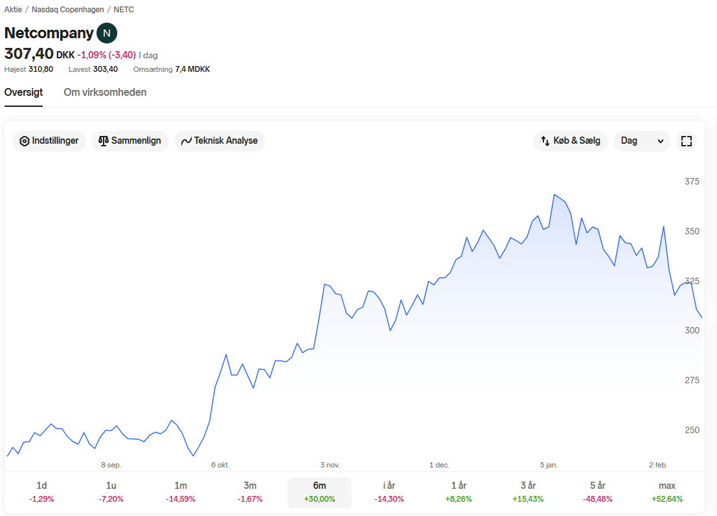The height and width of the screenshot is (516, 717).
Task: Select the max period
Action: (x=667, y=492)
